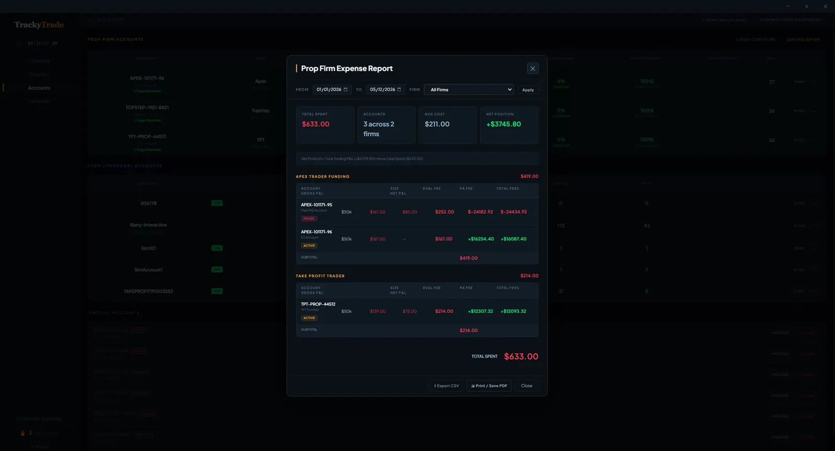Select APEX-101171-96 row in background accounts list

point(147,78)
